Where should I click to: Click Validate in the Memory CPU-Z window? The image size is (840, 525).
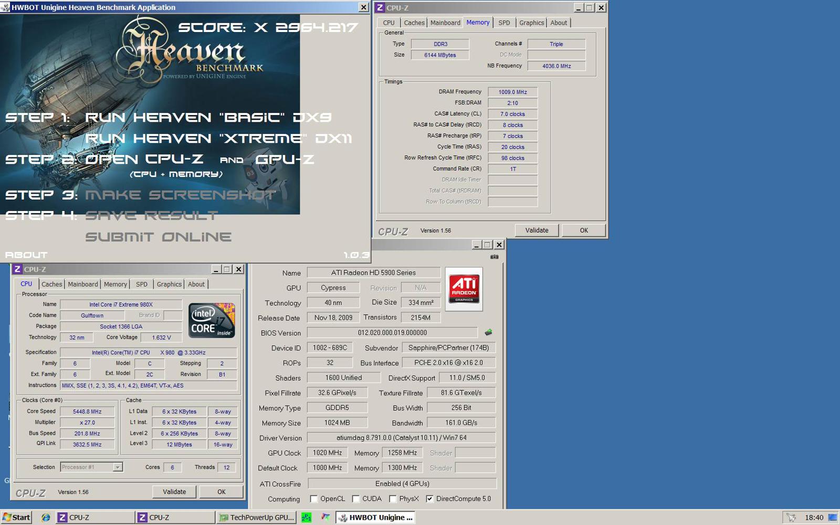(x=537, y=230)
